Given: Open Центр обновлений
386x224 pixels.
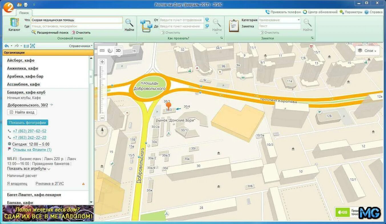Looking at the screenshot, I should pos(320,12).
